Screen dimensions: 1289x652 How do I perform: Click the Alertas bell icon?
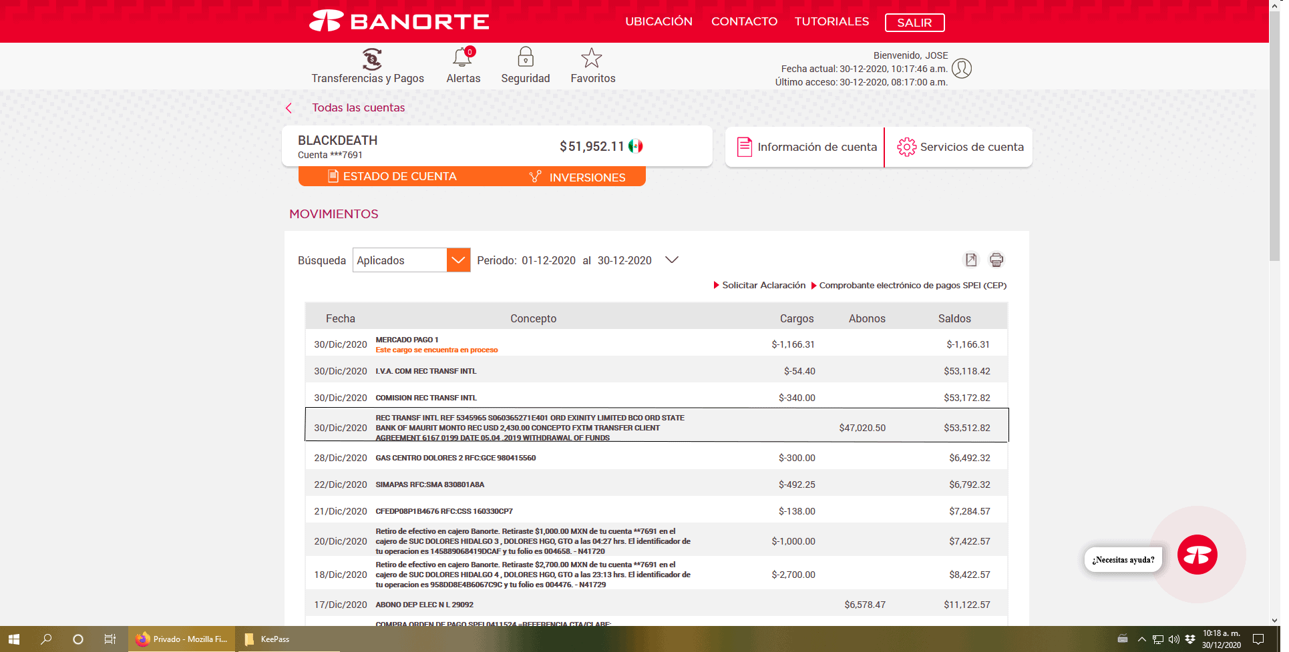coord(462,58)
